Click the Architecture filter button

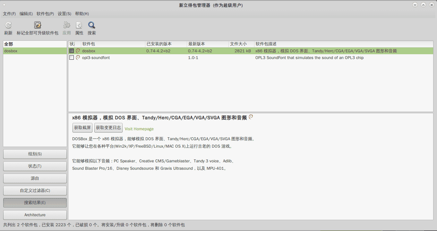[35, 215]
